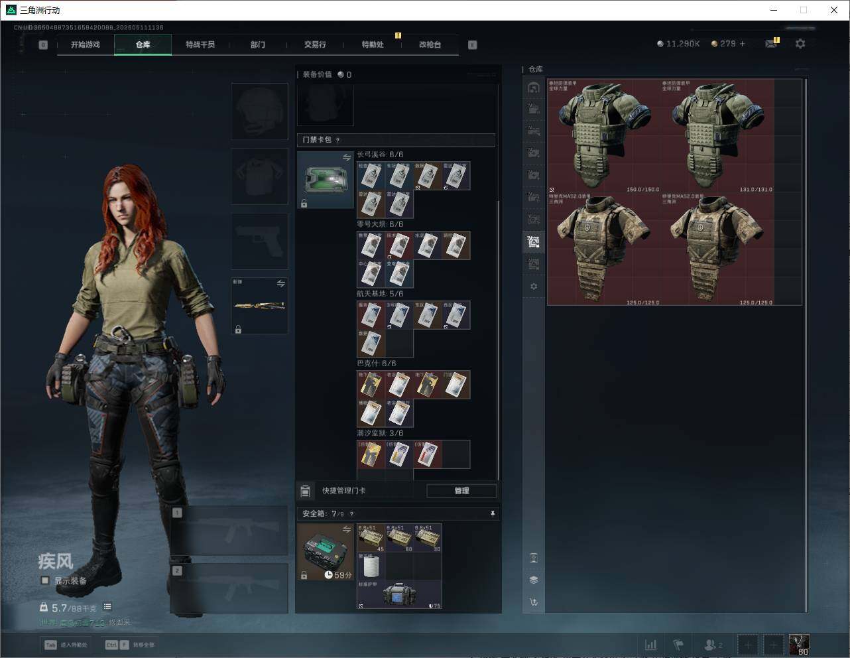850x658 pixels.
Task: Select the white roll item in safe box
Action: 371,566
